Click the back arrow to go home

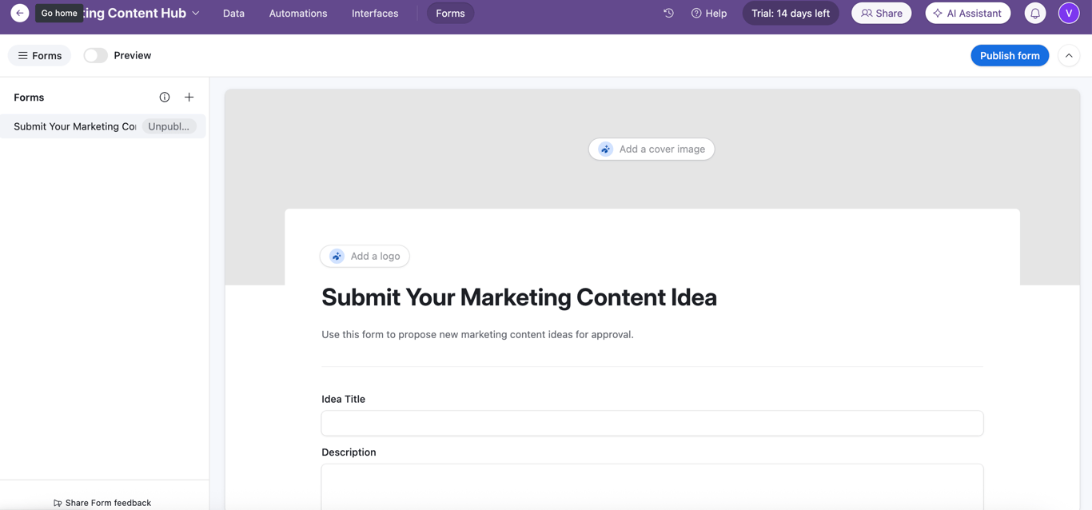20,13
